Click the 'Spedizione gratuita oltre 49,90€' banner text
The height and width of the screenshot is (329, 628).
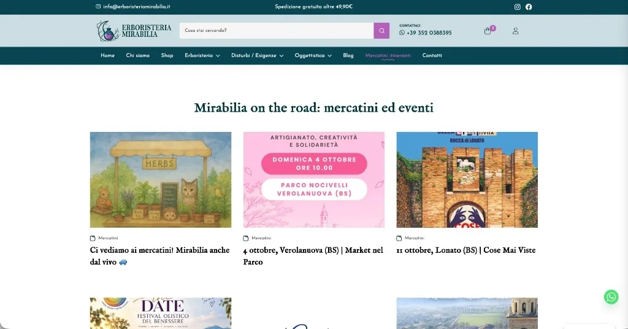pos(313,6)
